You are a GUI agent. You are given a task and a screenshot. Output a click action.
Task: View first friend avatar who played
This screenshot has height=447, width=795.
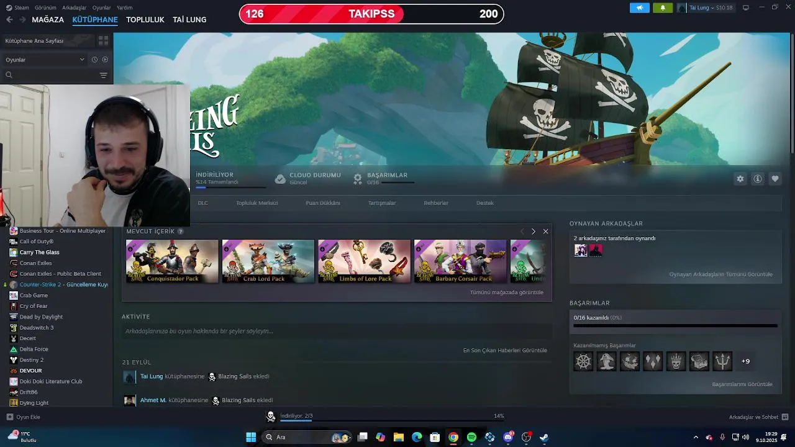[x=581, y=250]
